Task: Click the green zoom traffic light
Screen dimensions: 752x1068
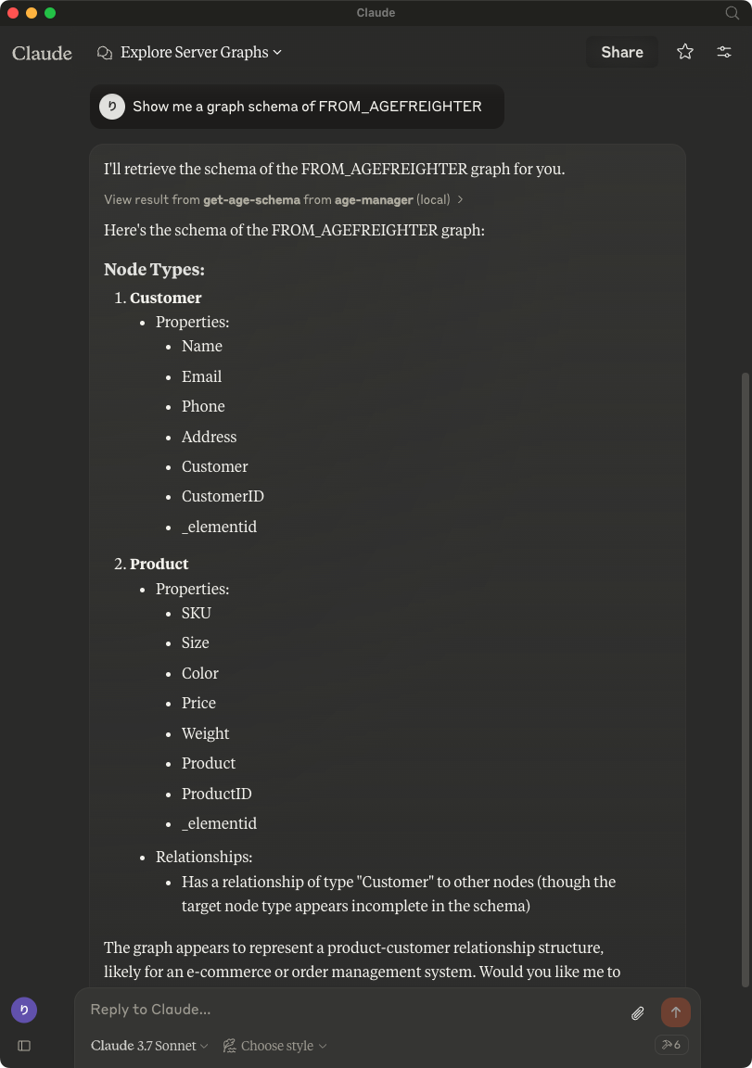Action: coord(50,13)
